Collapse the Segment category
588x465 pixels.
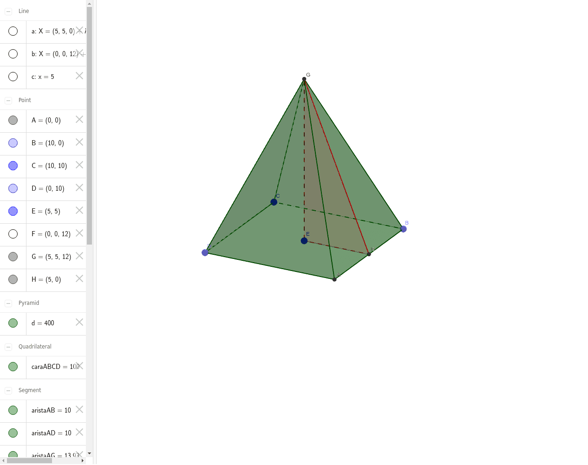point(8,390)
